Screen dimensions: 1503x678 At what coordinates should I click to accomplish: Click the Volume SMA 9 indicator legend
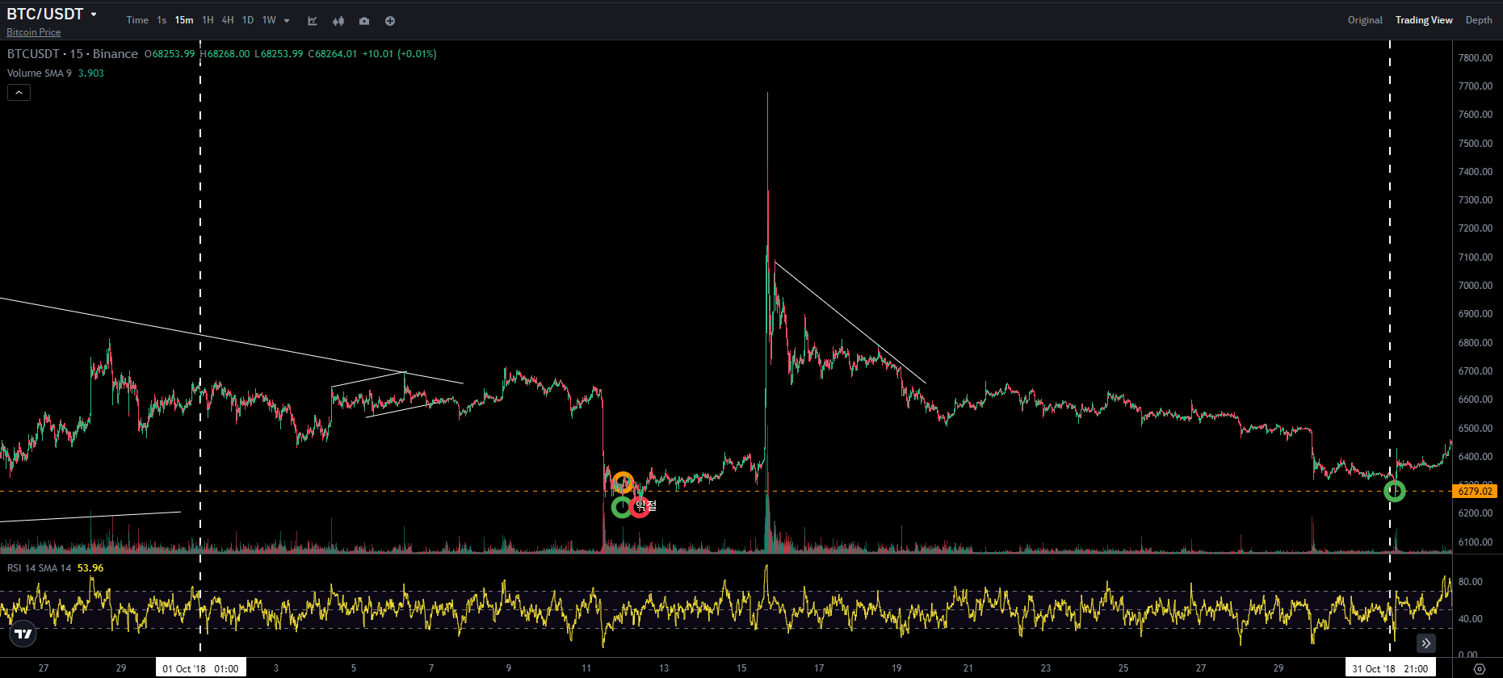click(39, 73)
